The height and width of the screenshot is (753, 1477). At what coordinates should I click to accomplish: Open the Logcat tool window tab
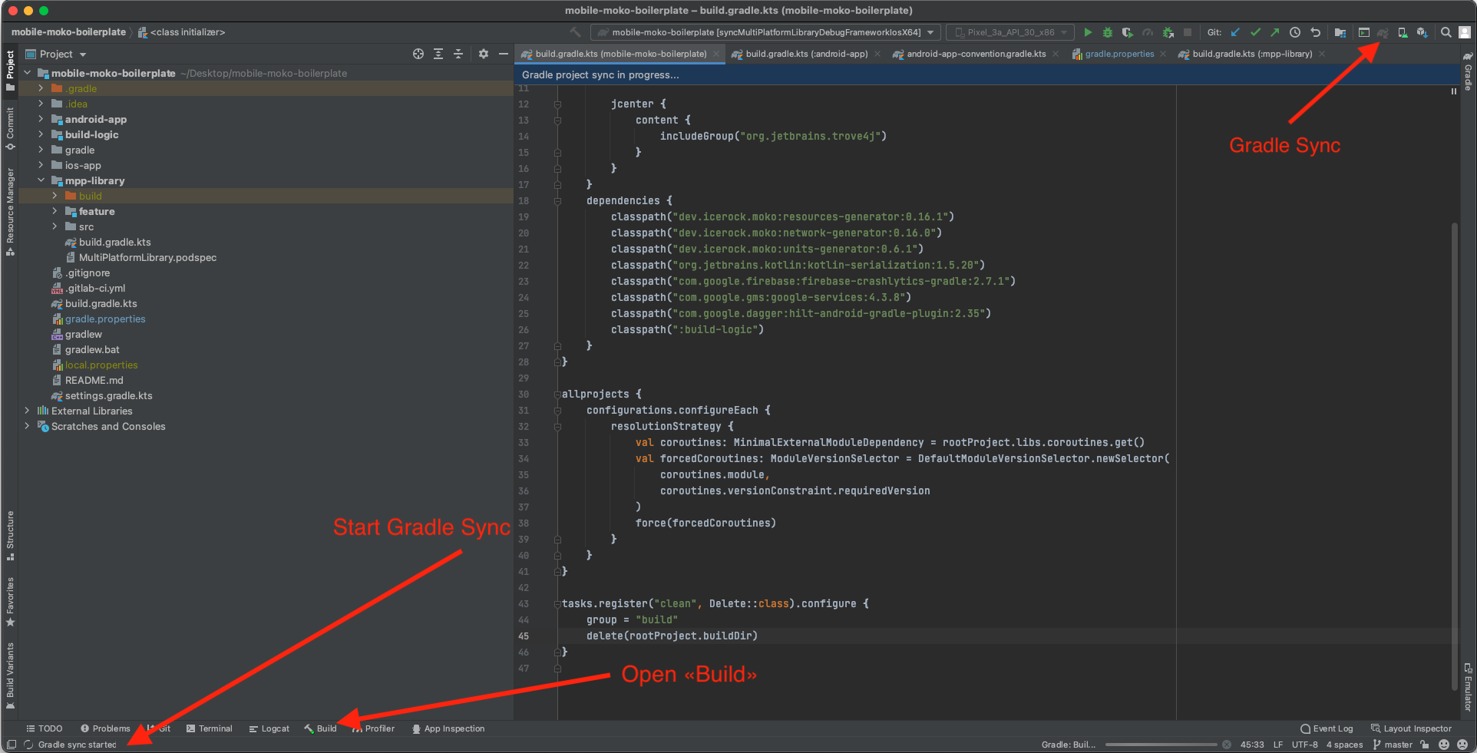269,728
